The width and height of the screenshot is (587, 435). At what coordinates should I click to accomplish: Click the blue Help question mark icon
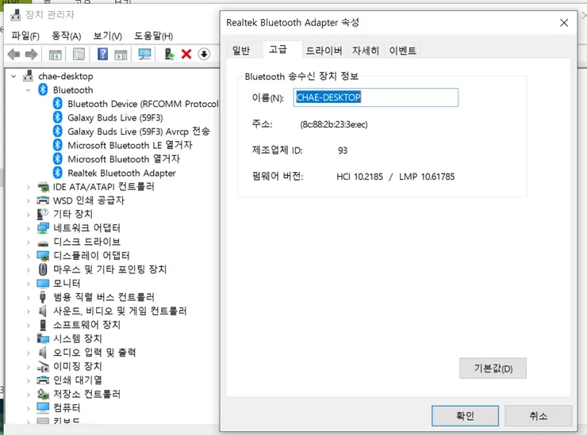point(102,54)
